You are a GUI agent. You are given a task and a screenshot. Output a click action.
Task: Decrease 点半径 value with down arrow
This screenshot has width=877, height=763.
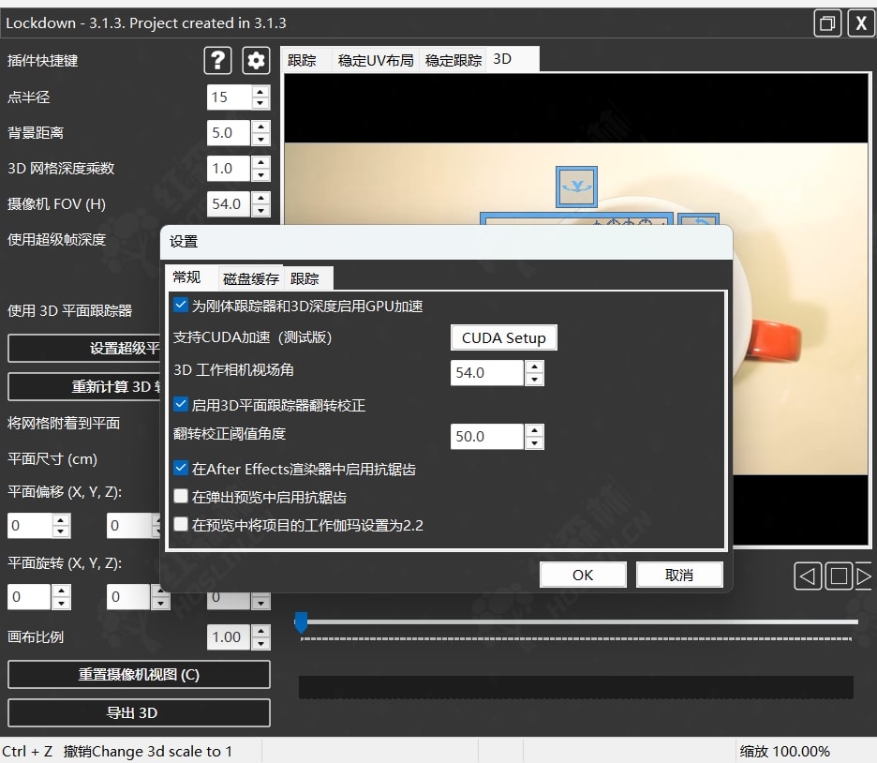260,103
